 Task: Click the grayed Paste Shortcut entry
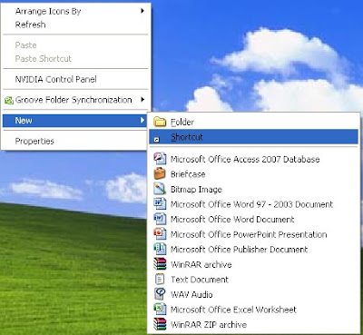pos(75,58)
